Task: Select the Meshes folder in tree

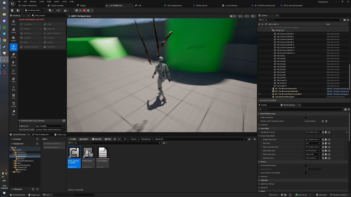Action: coord(21,159)
